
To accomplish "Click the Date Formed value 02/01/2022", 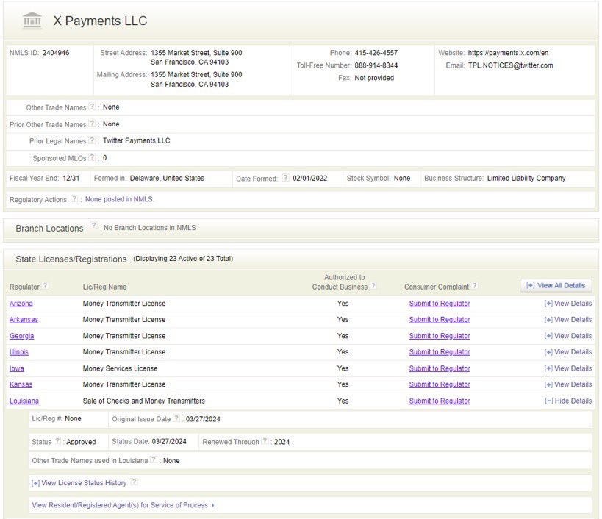I will point(310,179).
